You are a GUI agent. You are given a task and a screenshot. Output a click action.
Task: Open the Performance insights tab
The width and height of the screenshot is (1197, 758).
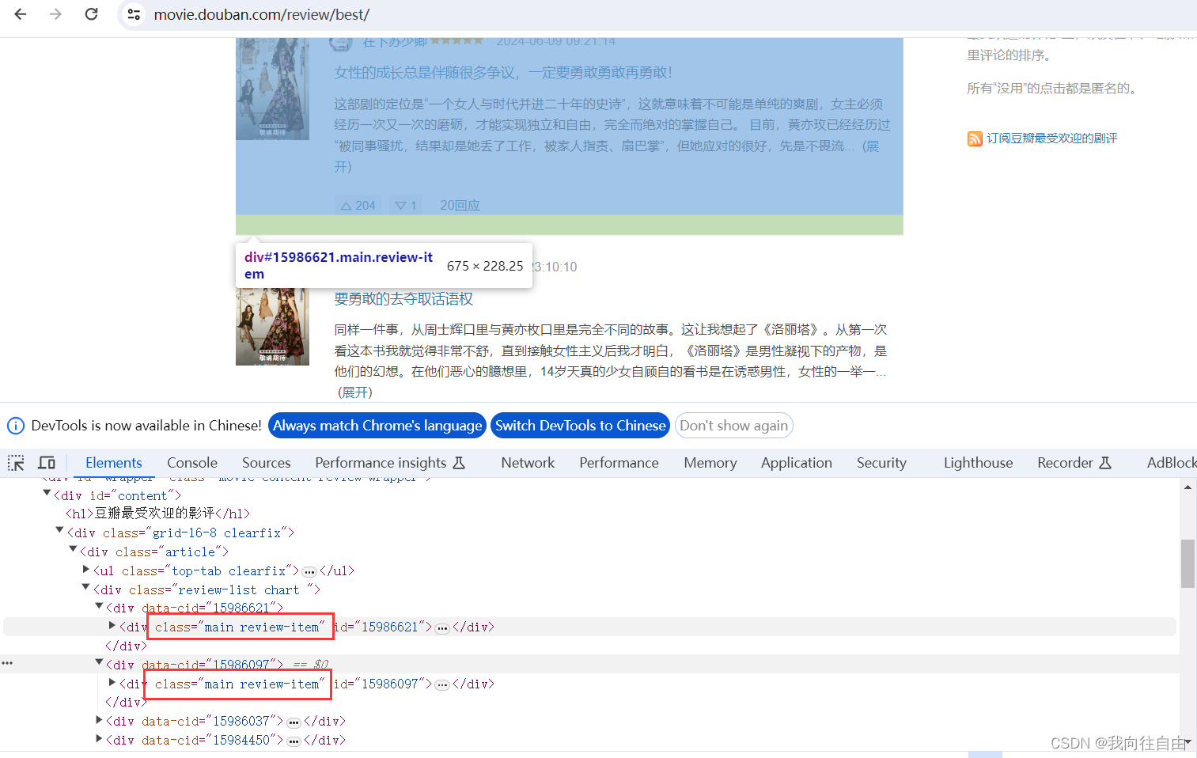[x=390, y=463]
